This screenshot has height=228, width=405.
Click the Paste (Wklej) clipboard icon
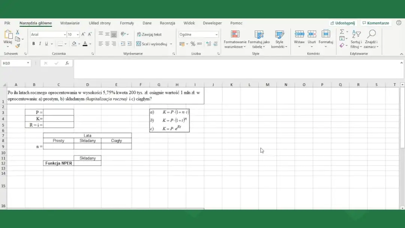[x=8, y=34]
